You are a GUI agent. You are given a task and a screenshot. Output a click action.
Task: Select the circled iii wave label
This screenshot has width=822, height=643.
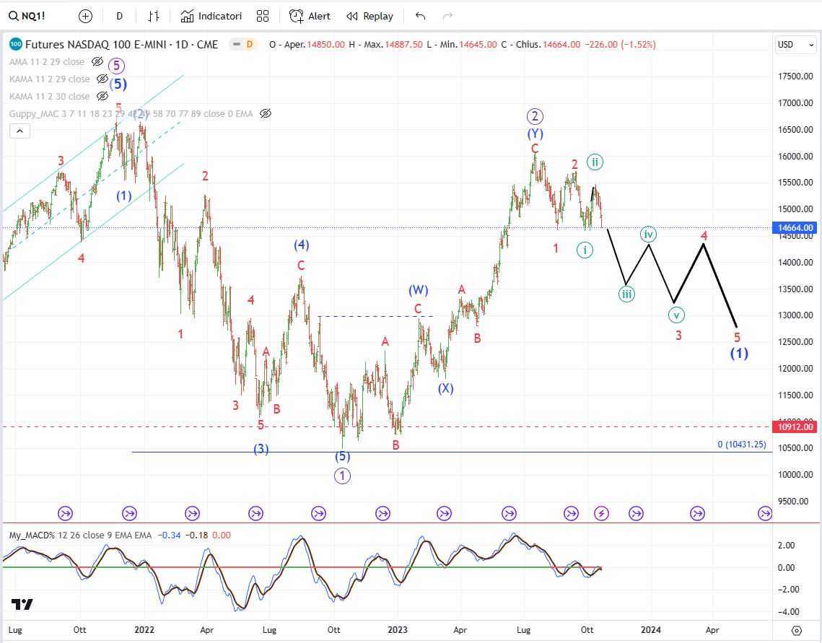tap(626, 294)
